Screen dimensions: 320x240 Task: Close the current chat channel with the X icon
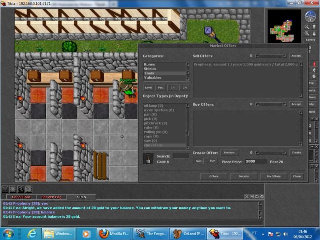(247, 197)
